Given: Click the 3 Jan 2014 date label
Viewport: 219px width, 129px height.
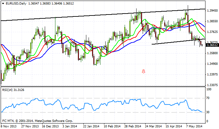Looking at the screenshot, I should tap(70, 126).
